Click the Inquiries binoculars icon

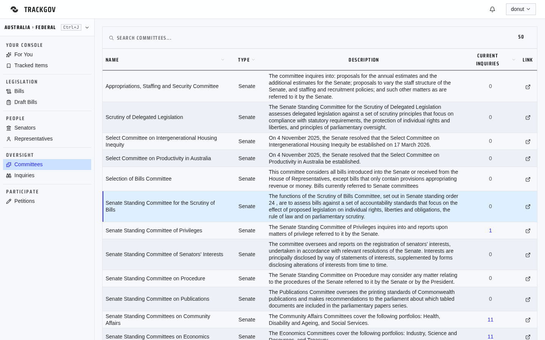pos(9,176)
